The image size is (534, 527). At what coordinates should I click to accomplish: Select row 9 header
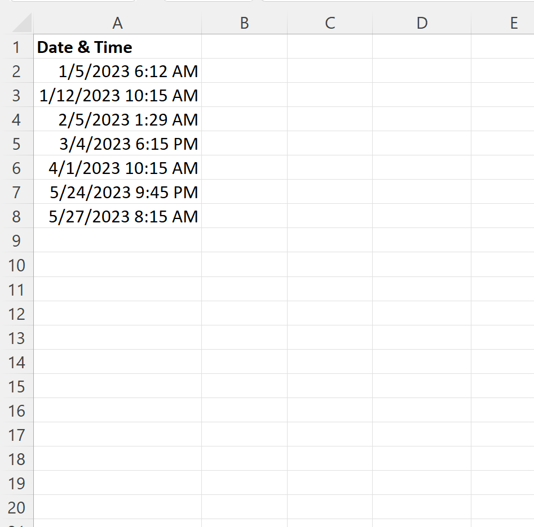click(17, 240)
